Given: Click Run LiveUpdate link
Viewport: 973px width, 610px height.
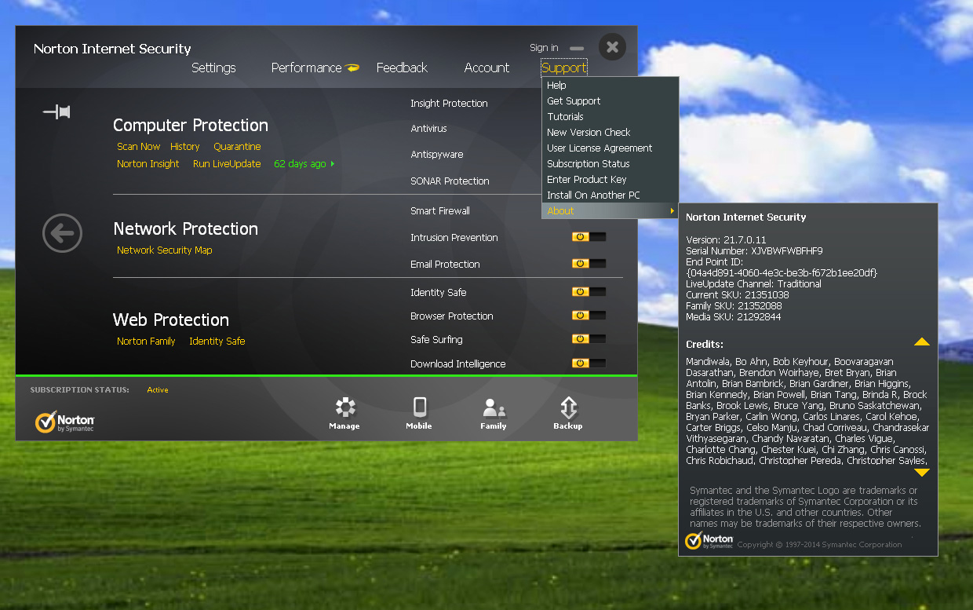Looking at the screenshot, I should 227,164.
